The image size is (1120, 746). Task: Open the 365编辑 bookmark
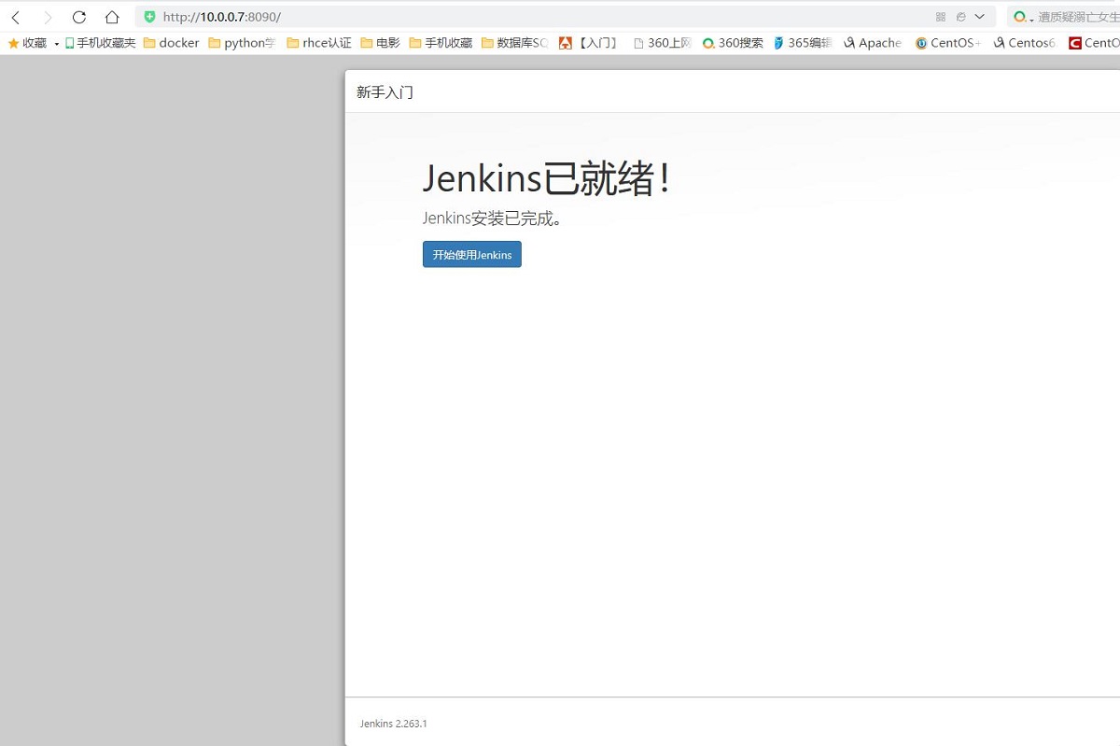coord(803,43)
